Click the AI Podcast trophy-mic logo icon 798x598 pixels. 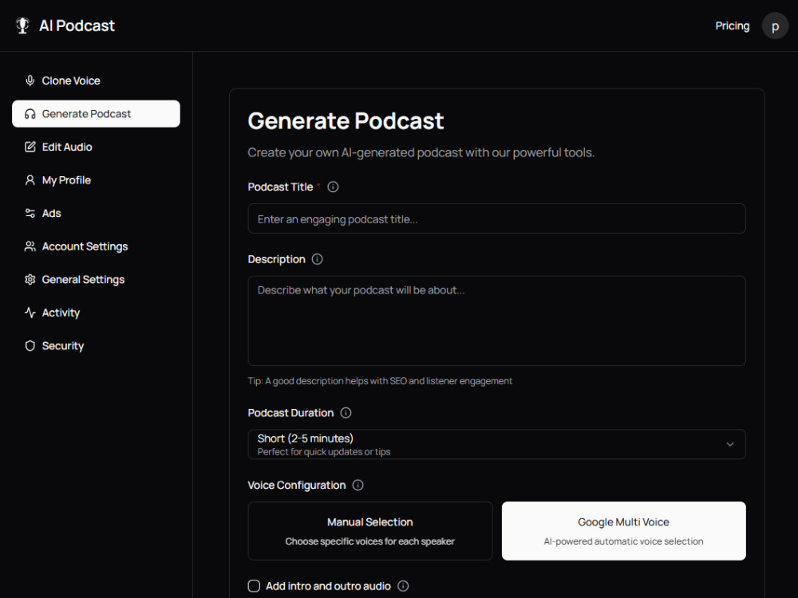[22, 26]
